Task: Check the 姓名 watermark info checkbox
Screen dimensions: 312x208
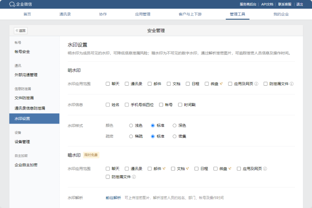Action: tap(108, 105)
